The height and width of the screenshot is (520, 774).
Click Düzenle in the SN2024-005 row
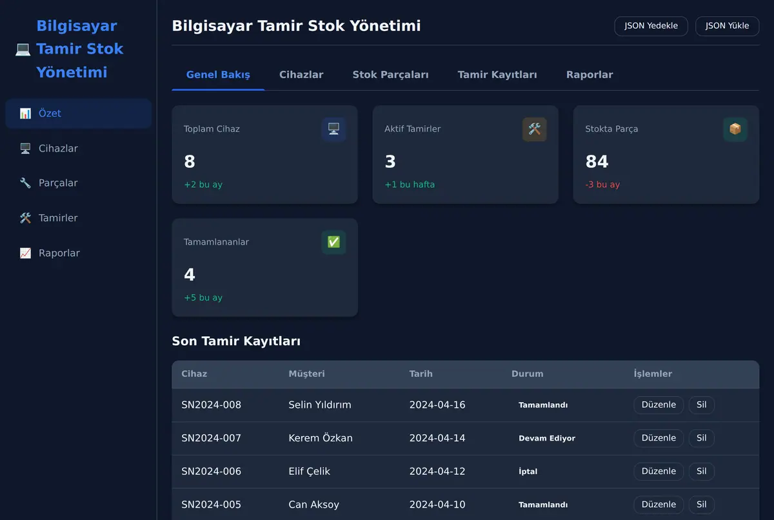click(x=659, y=505)
